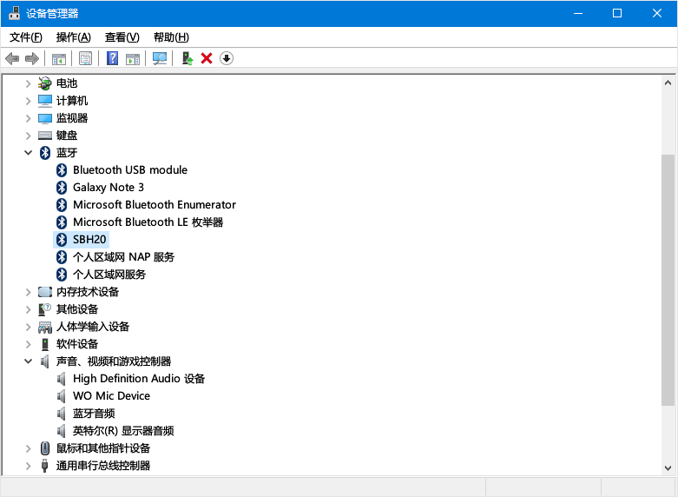Select the 人体学输入设备 category label
678x497 pixels.
pyautogui.click(x=93, y=327)
